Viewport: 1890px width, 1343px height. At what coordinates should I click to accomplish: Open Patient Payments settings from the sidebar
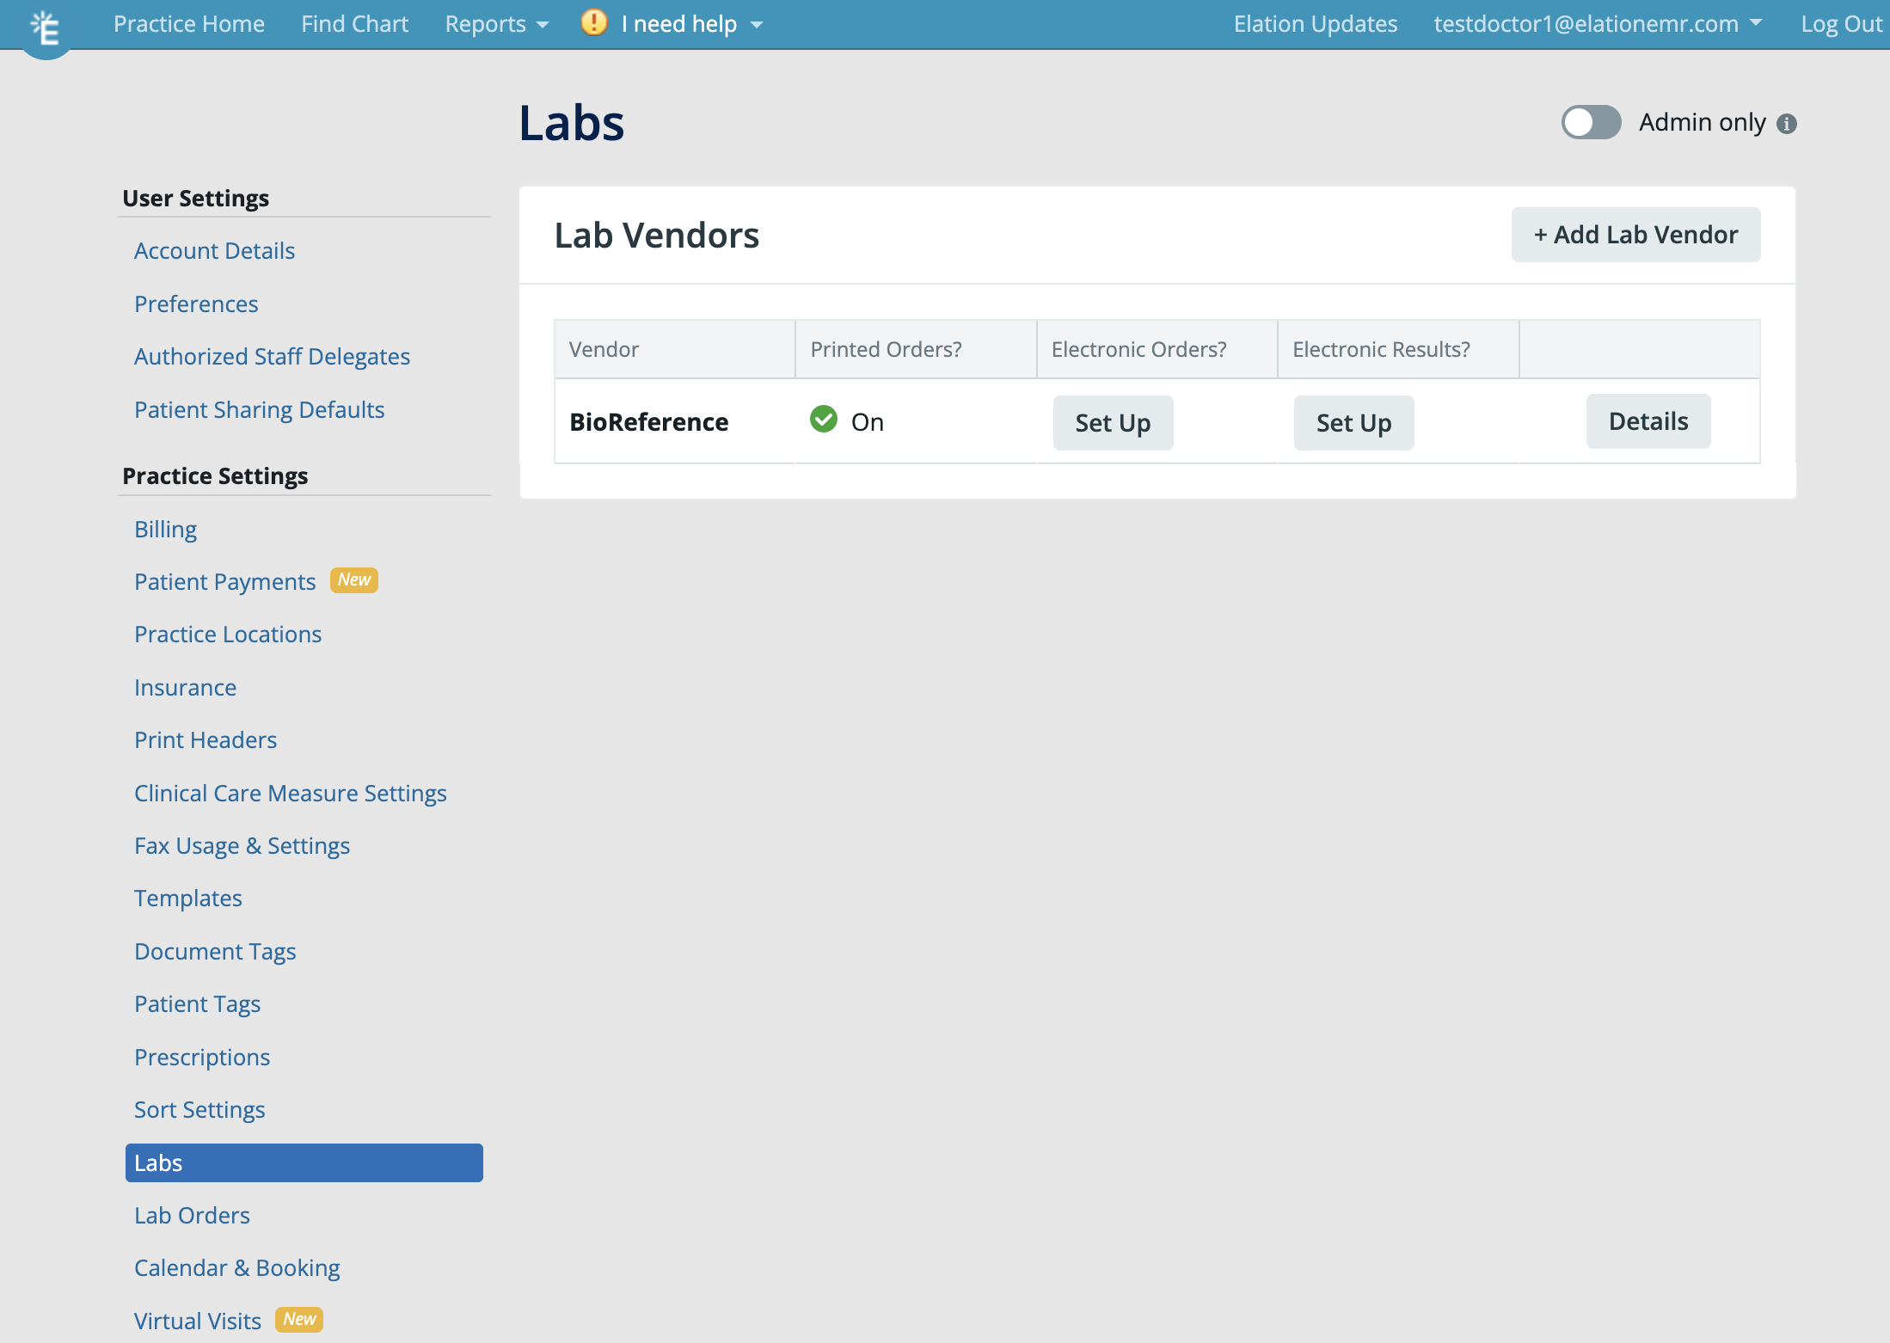pos(224,581)
